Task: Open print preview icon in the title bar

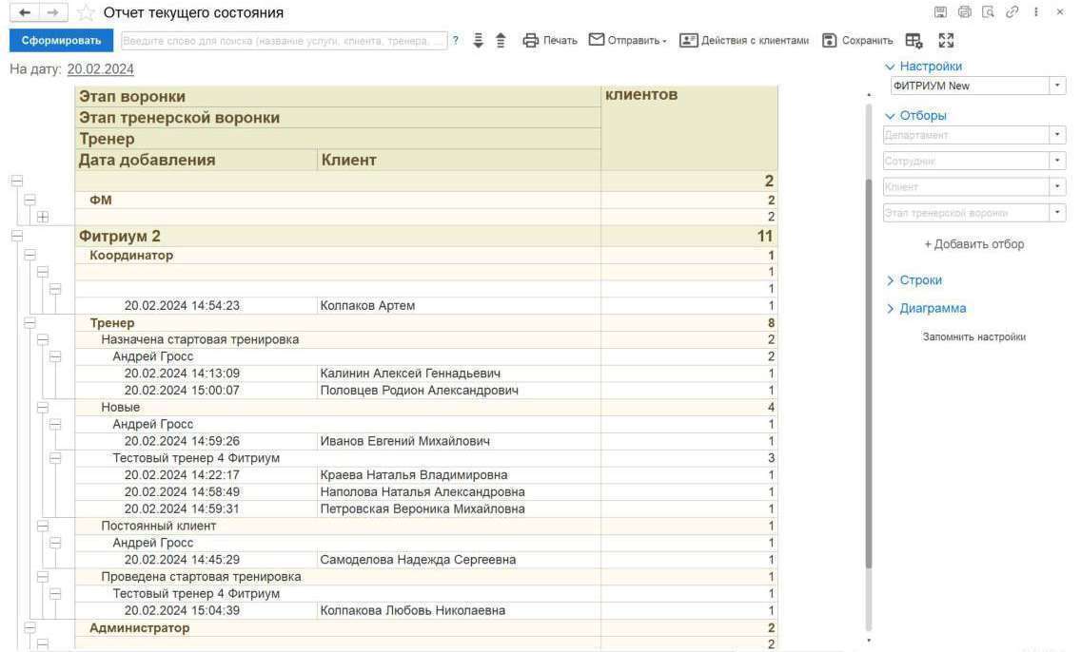Action: [x=988, y=11]
